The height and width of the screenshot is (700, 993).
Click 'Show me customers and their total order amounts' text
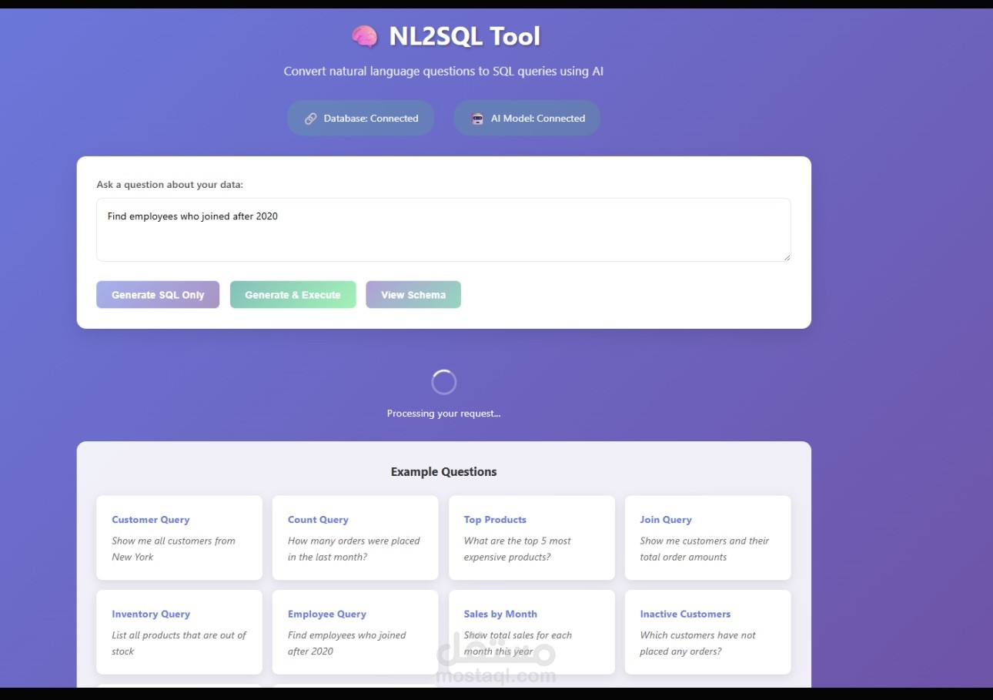tap(704, 549)
